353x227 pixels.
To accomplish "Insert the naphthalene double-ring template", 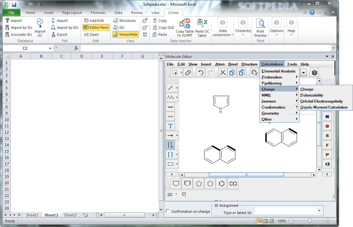I will (233, 183).
